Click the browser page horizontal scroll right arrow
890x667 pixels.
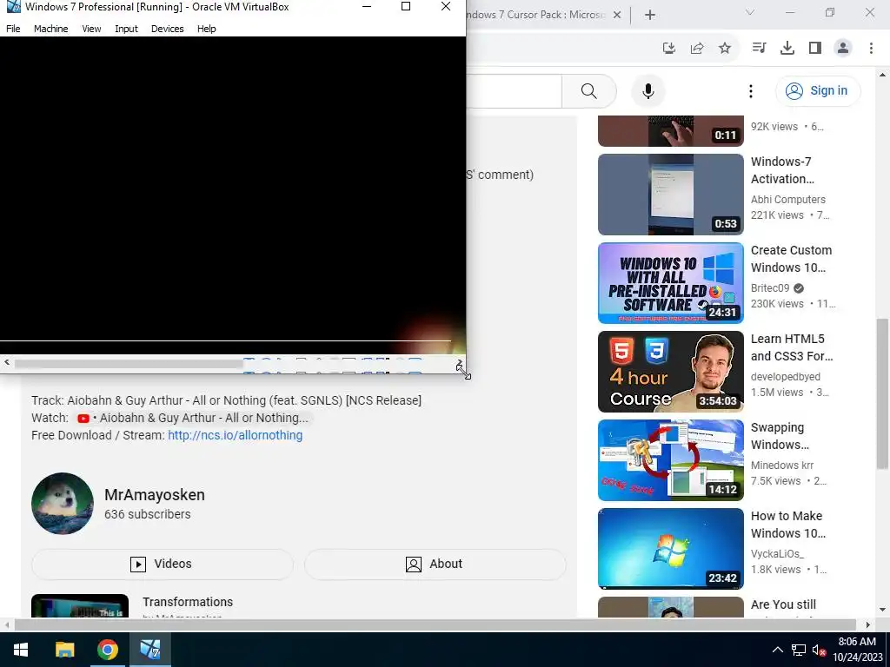tap(868, 625)
